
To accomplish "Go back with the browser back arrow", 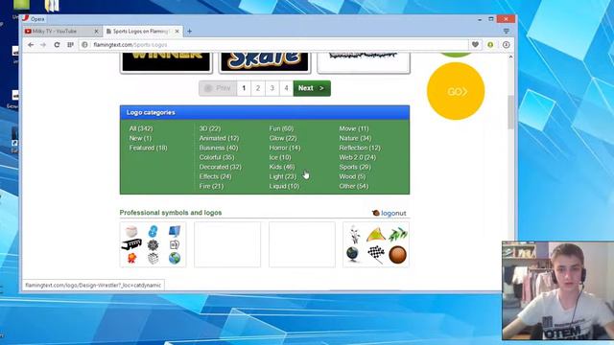I will click(x=31, y=45).
